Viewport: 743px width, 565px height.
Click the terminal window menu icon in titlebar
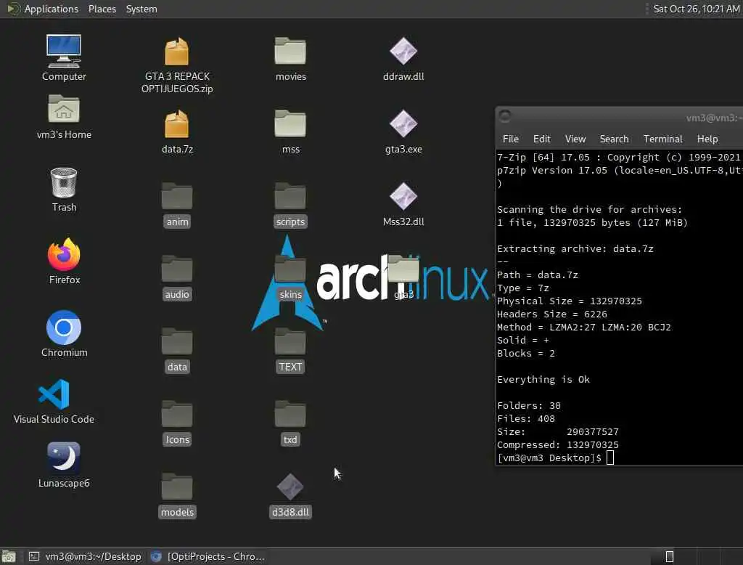click(x=505, y=116)
